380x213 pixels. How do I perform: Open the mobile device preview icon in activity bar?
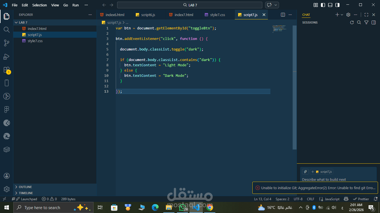(x=7, y=83)
